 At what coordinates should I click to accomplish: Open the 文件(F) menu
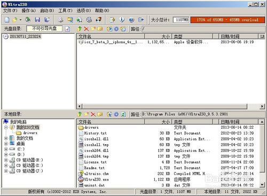(10, 11)
